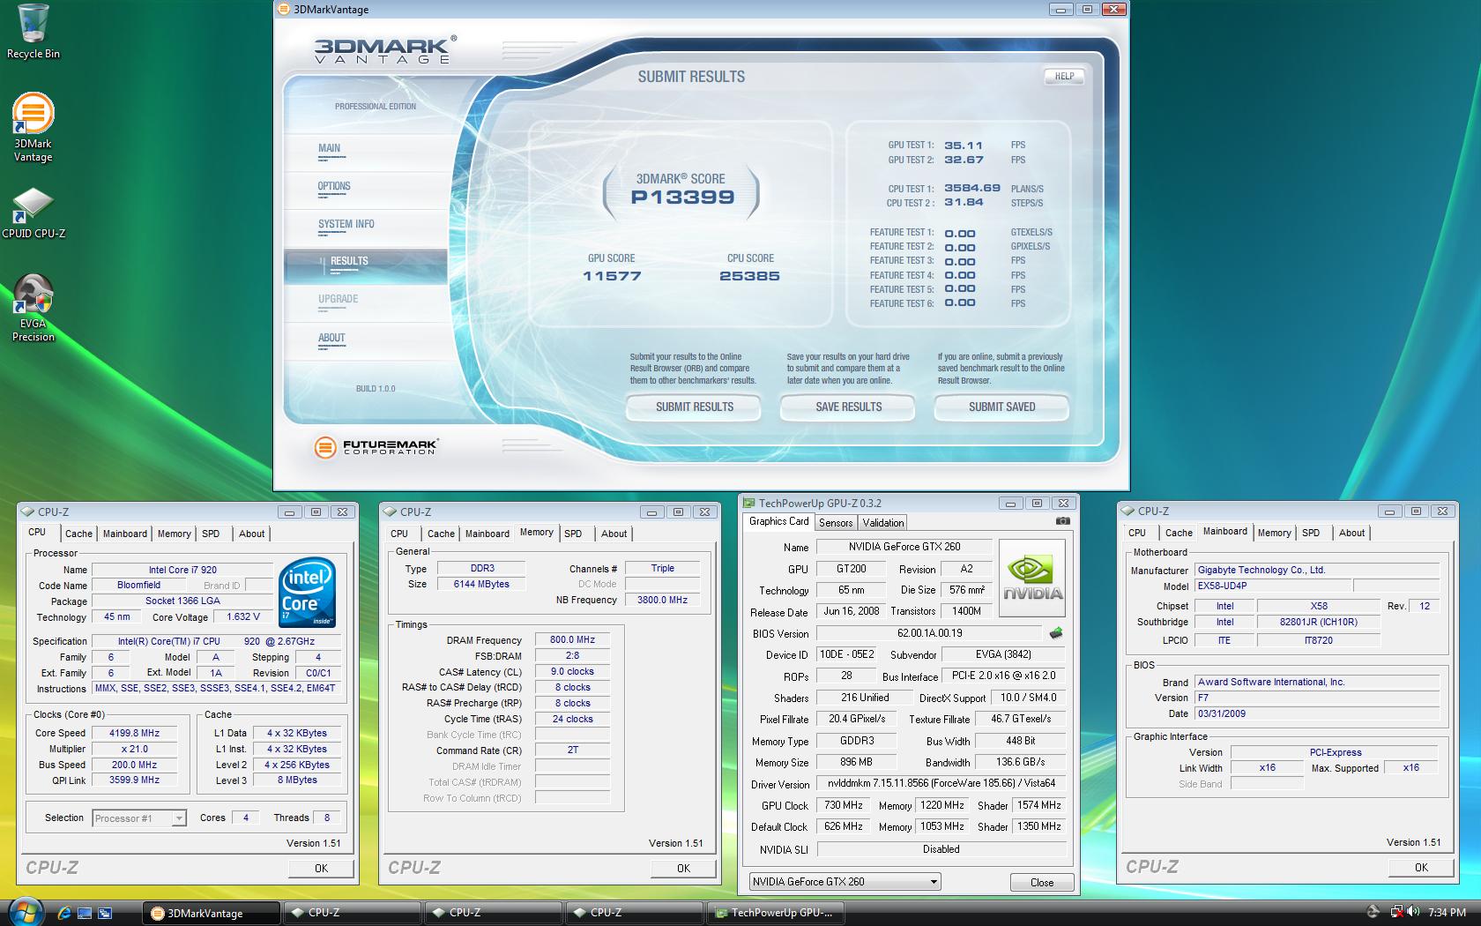Click Core Speed field 4199.8 MHz
The height and width of the screenshot is (926, 1481).
pyautogui.click(x=134, y=733)
